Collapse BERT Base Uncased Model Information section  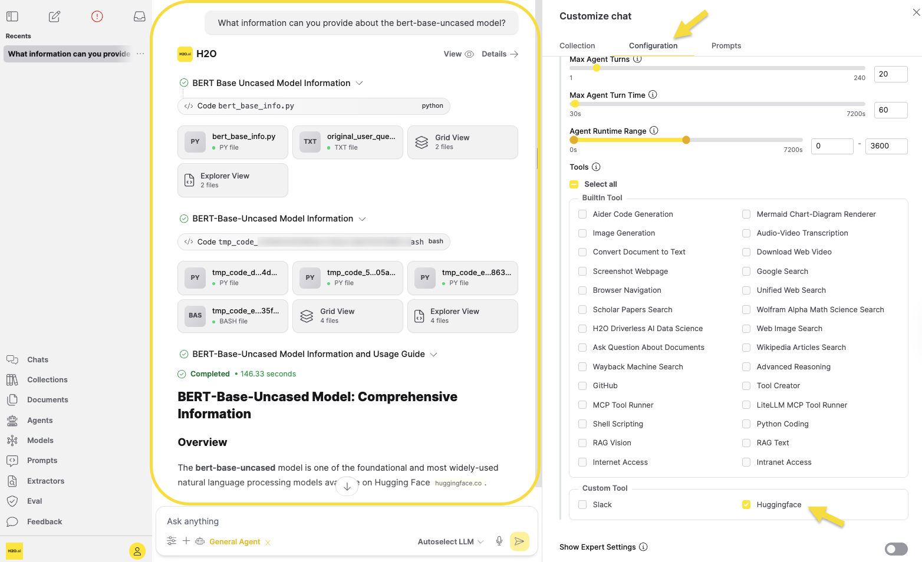pyautogui.click(x=359, y=83)
